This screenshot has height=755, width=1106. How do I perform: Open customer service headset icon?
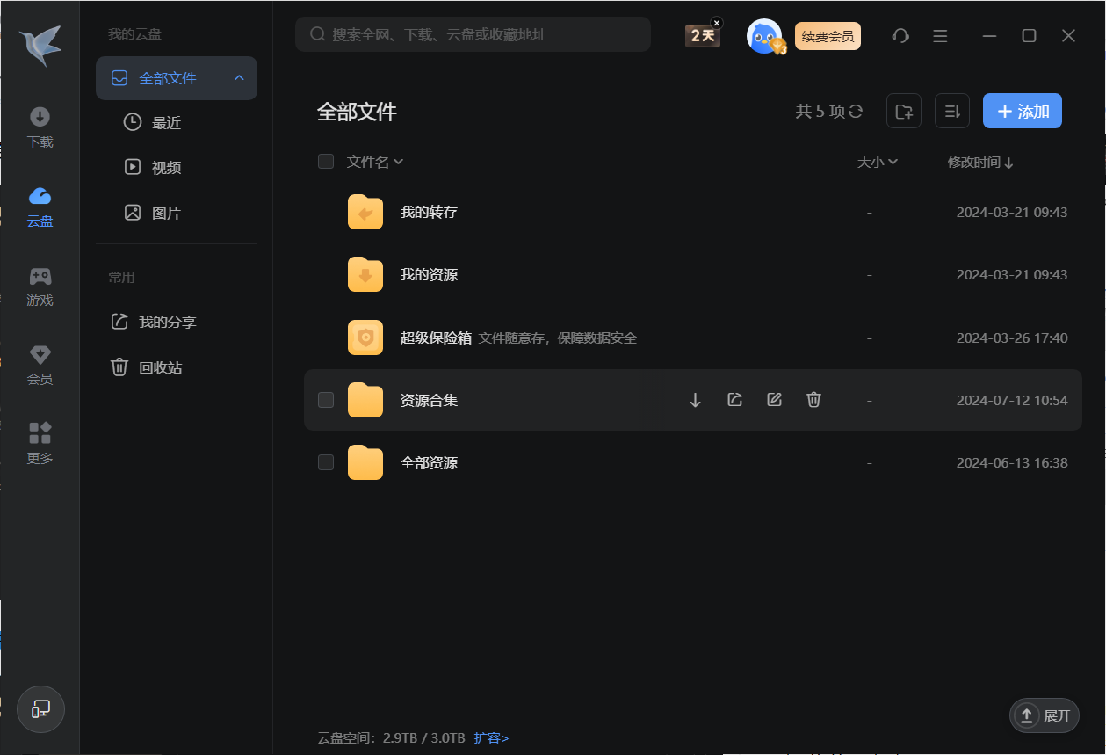coord(900,36)
